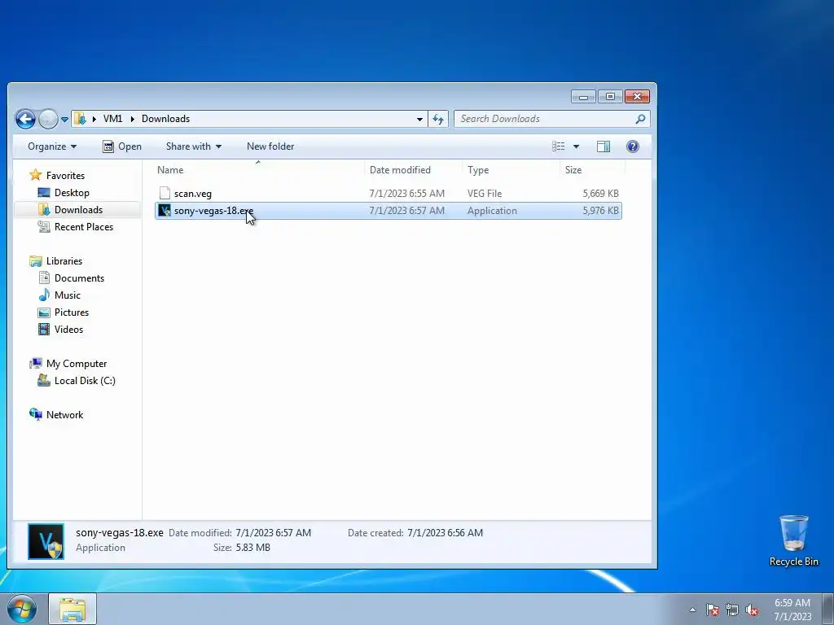Expand the arrow before VM1 in the breadcrumb
The width and height of the screenshot is (834, 625).
pos(94,119)
